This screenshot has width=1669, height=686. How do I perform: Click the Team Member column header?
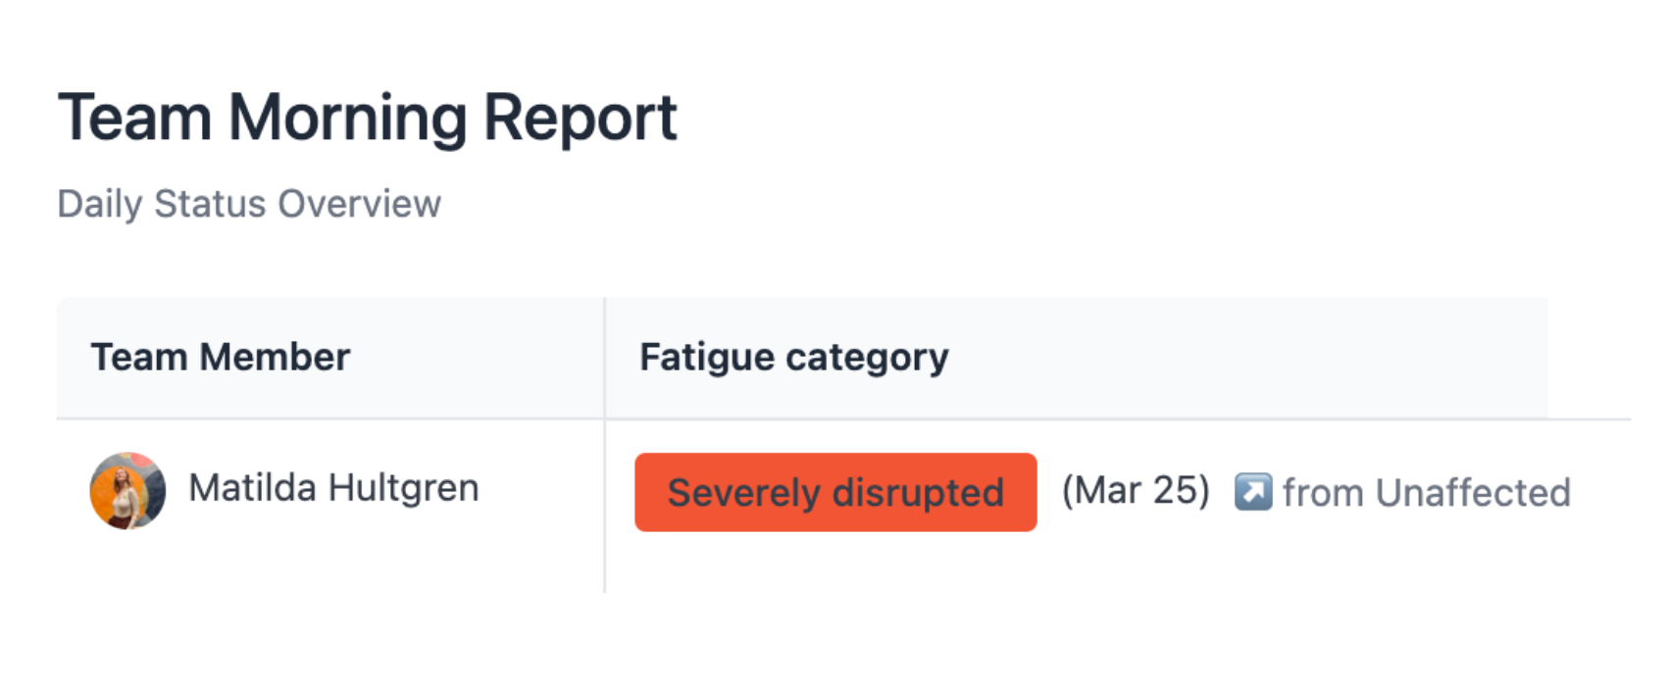(x=221, y=357)
